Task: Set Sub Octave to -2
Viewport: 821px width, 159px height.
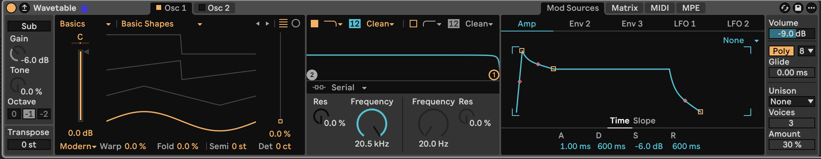Action: [x=44, y=114]
